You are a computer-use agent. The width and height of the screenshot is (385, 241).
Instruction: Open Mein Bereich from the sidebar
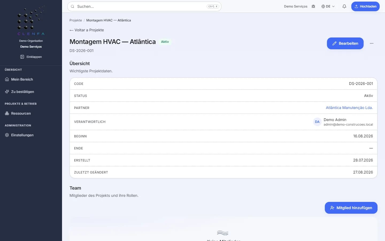point(31,79)
